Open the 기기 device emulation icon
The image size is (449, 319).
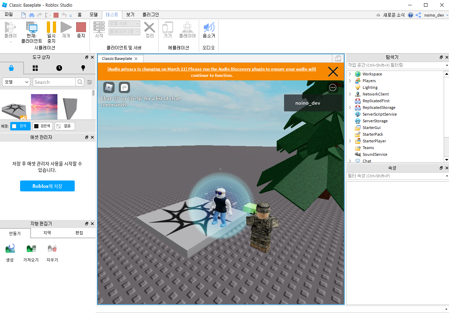point(167,27)
